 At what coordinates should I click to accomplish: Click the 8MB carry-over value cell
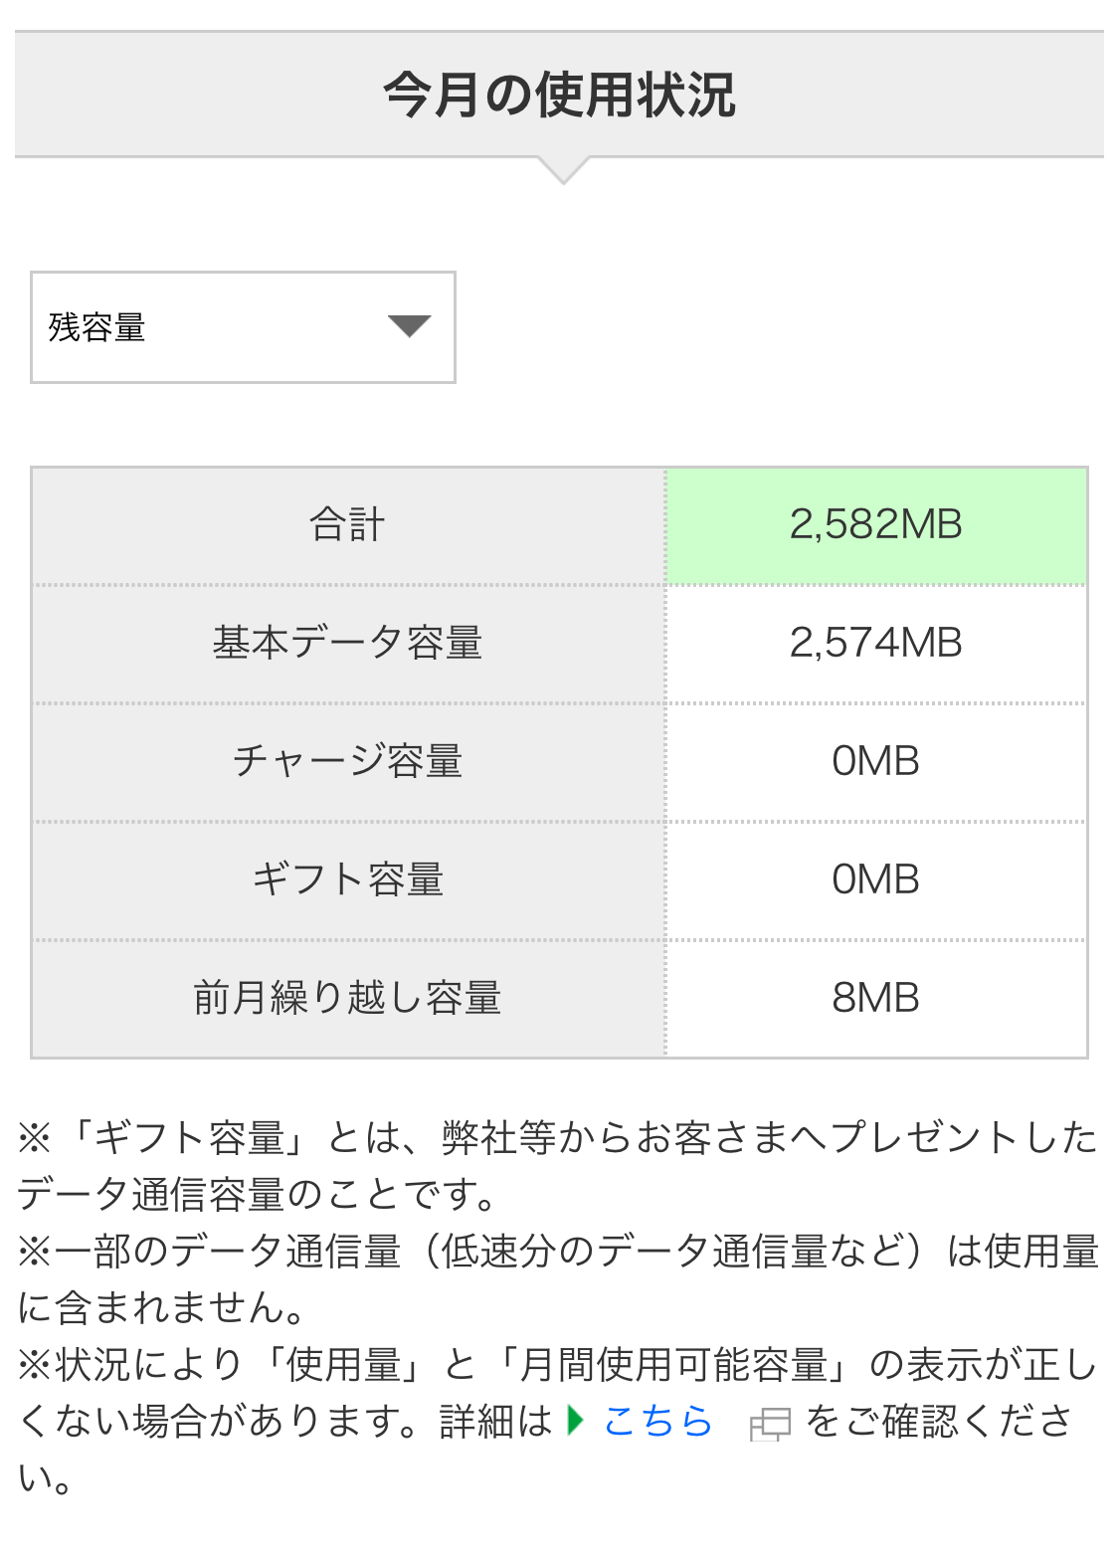coord(875,998)
